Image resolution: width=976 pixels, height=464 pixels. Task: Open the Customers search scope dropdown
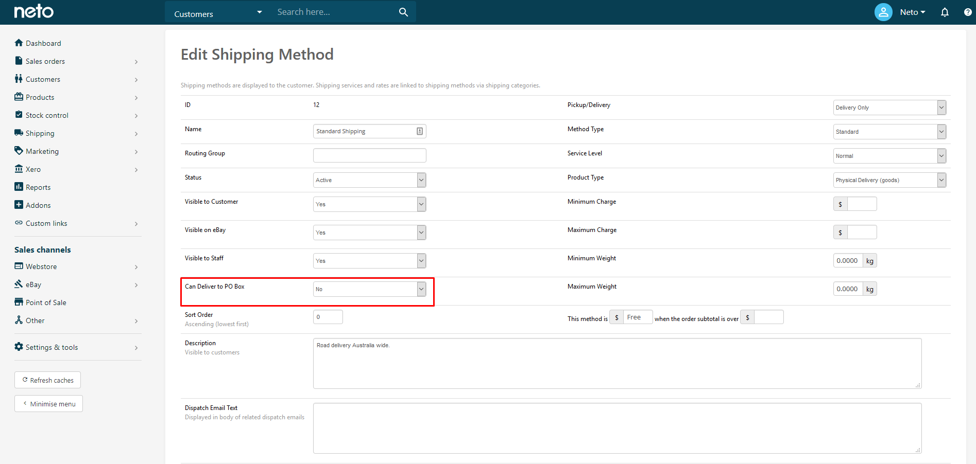click(x=217, y=12)
